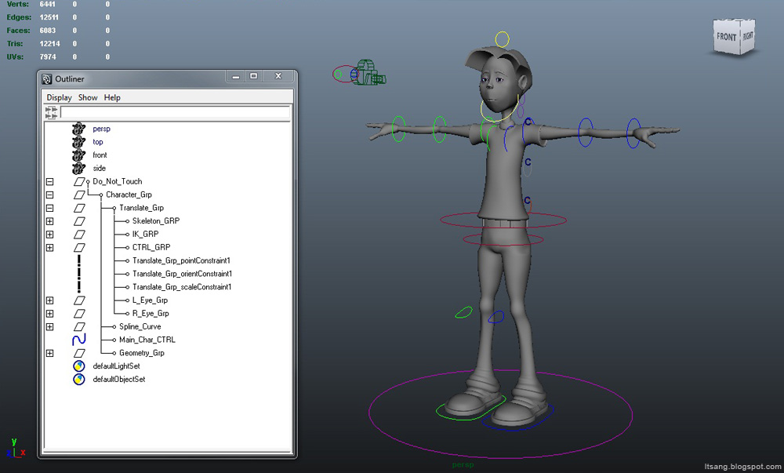Click the transform icon beside Character_Grp
This screenshot has height=473, width=784.
tap(79, 195)
